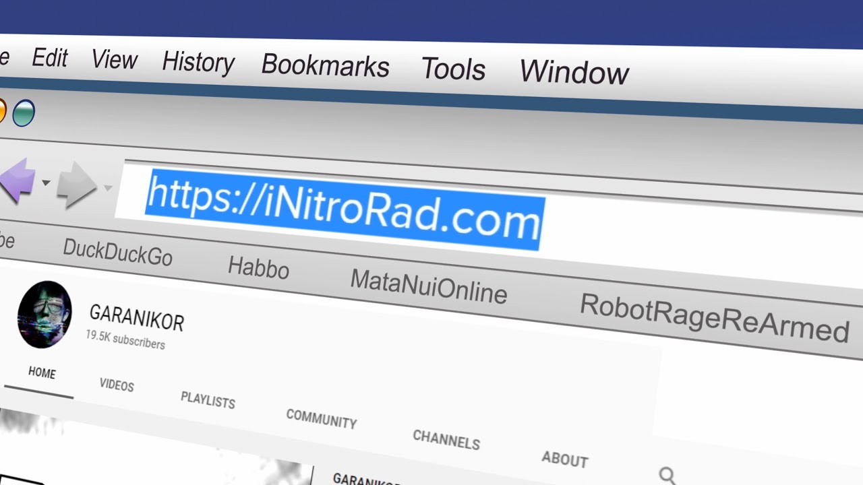Click the GARANIKOR channel name
The image size is (863, 485).
pyautogui.click(x=136, y=317)
